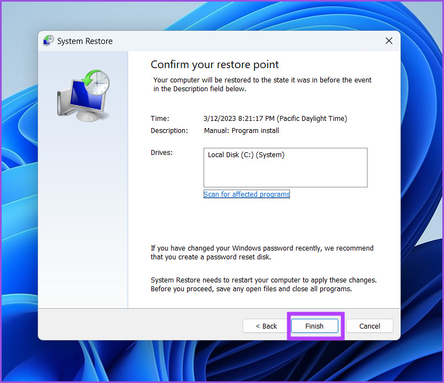Click the restart computer notice text
Viewport: 444px width, 383px height.
264,284
